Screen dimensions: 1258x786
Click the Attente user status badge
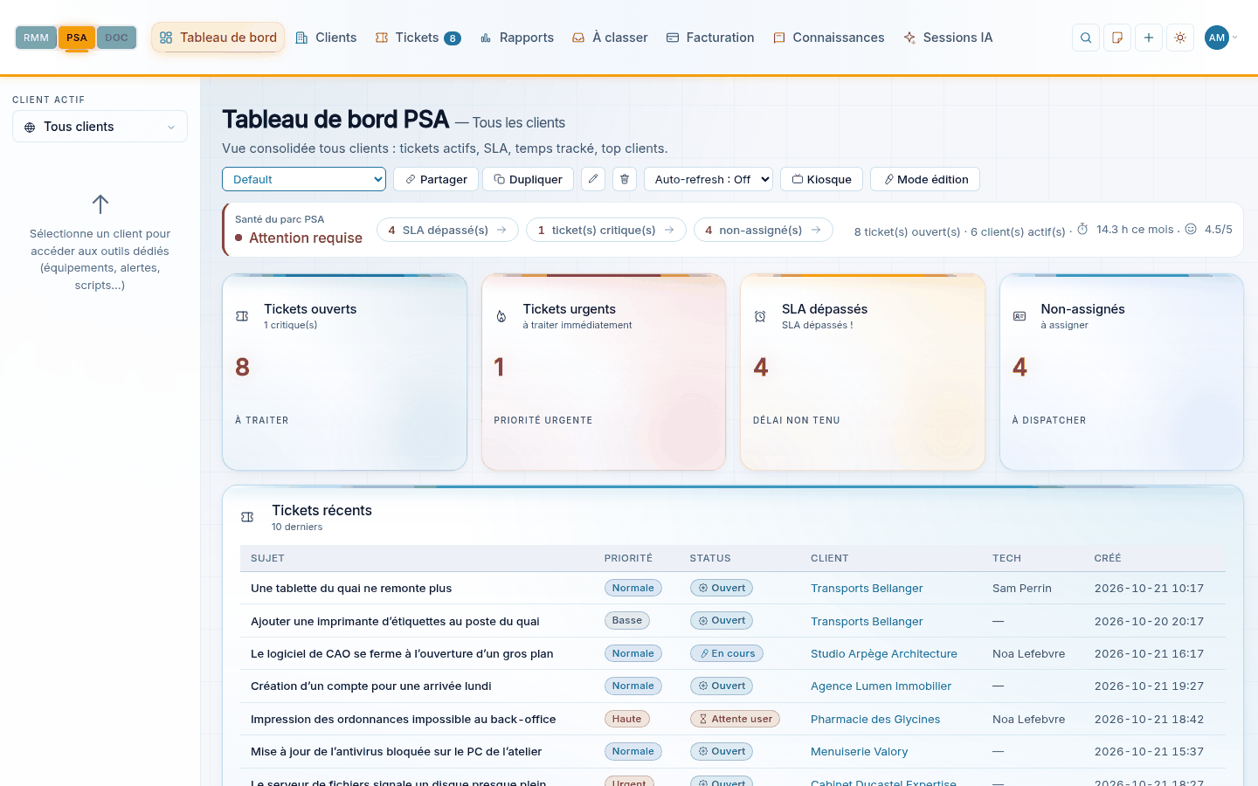tap(735, 719)
